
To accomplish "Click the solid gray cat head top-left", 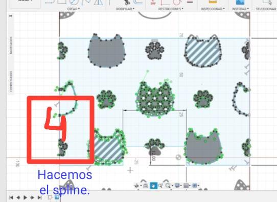I will (x=107, y=51).
